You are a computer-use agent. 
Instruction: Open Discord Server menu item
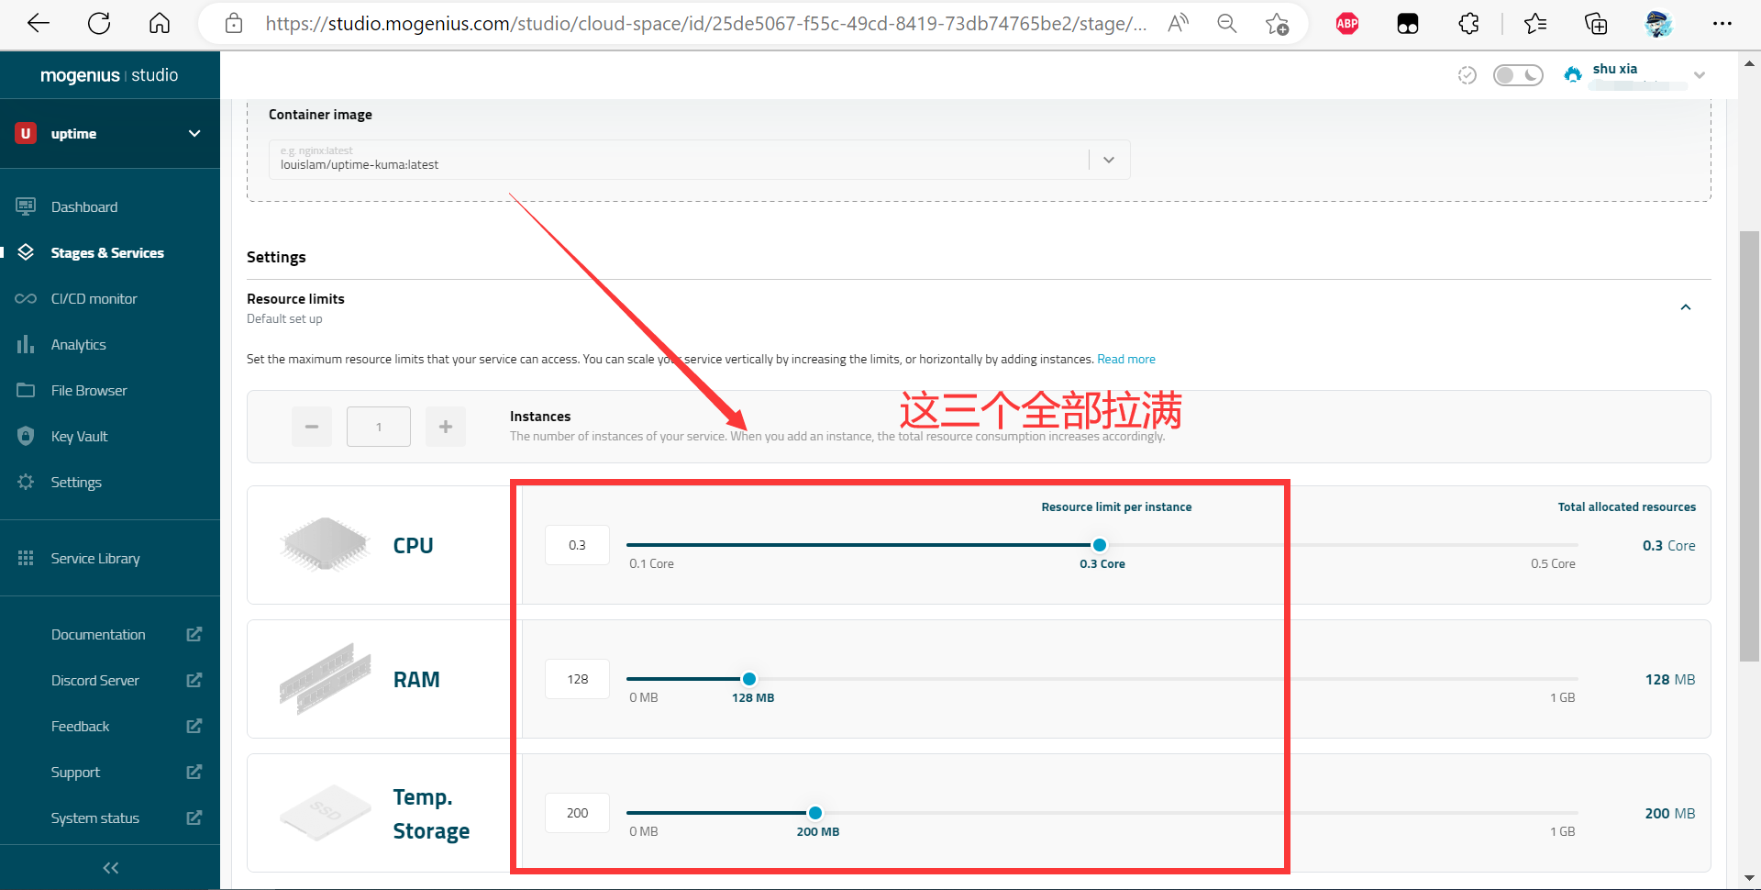pyautogui.click(x=95, y=680)
